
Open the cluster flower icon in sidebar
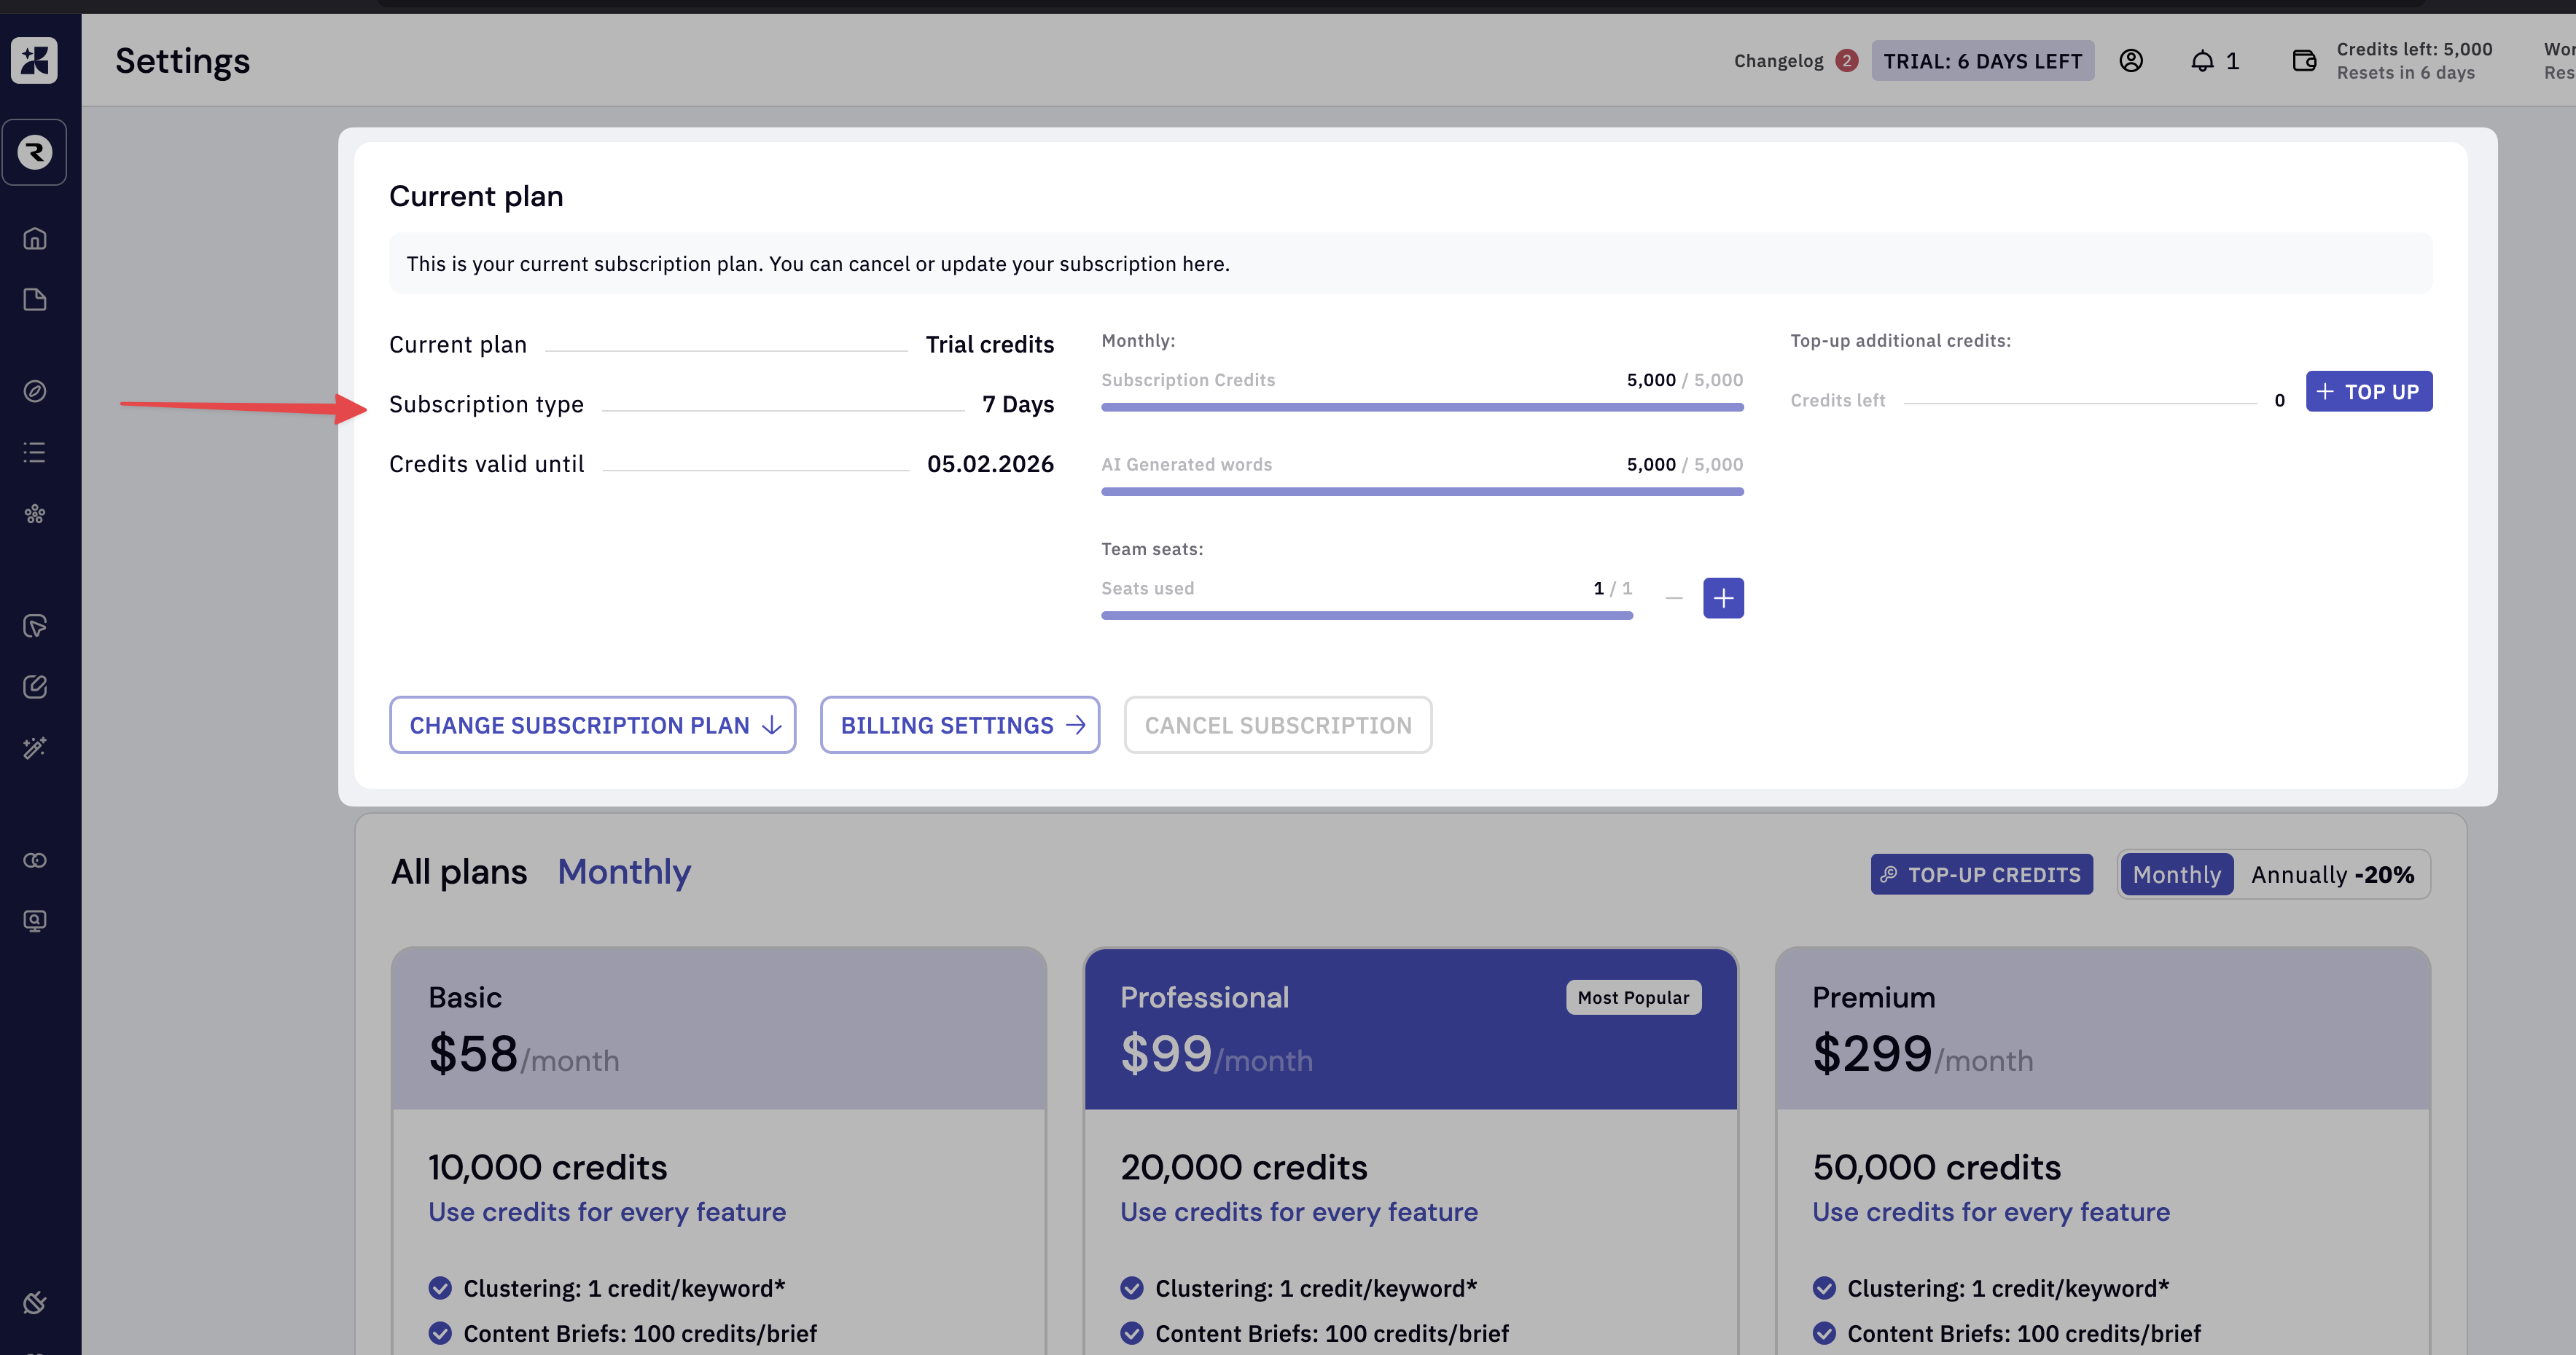click(35, 514)
